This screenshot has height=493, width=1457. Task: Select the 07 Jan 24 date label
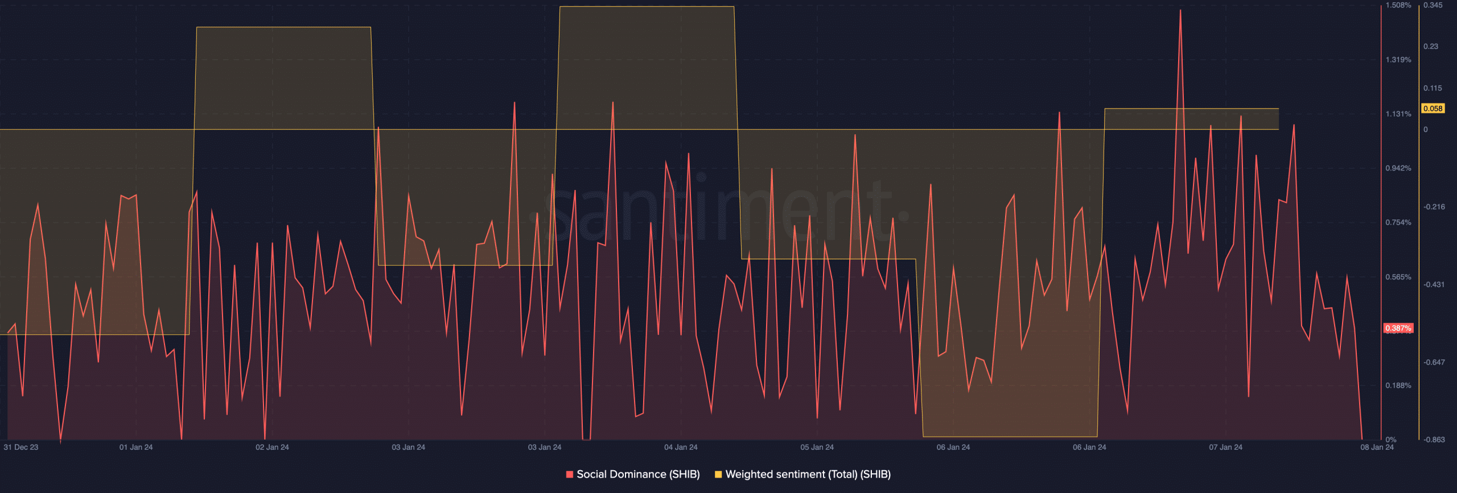(x=1225, y=447)
